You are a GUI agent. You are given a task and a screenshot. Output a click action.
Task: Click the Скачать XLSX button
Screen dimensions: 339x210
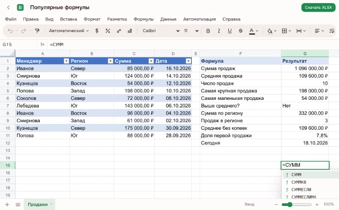[318, 8]
